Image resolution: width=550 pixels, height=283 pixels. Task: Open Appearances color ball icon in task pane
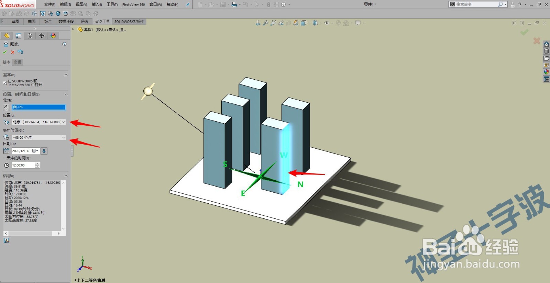click(546, 72)
